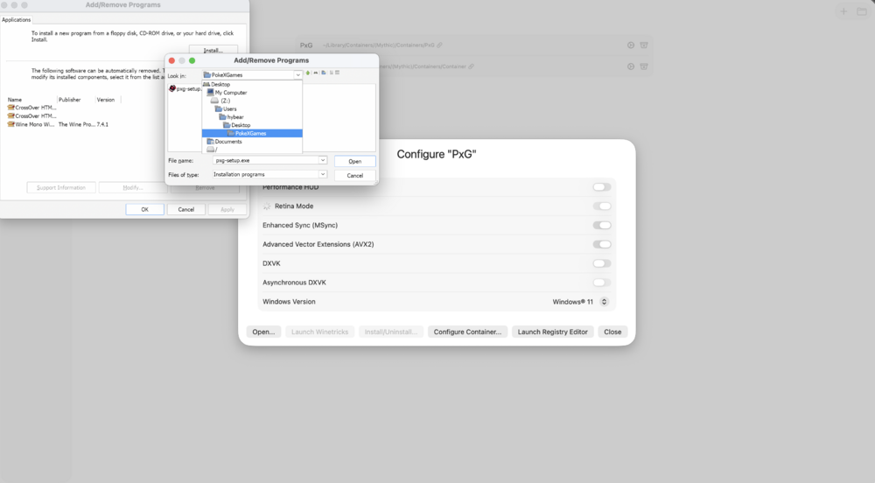Toggle Retina Mode switch

point(602,206)
